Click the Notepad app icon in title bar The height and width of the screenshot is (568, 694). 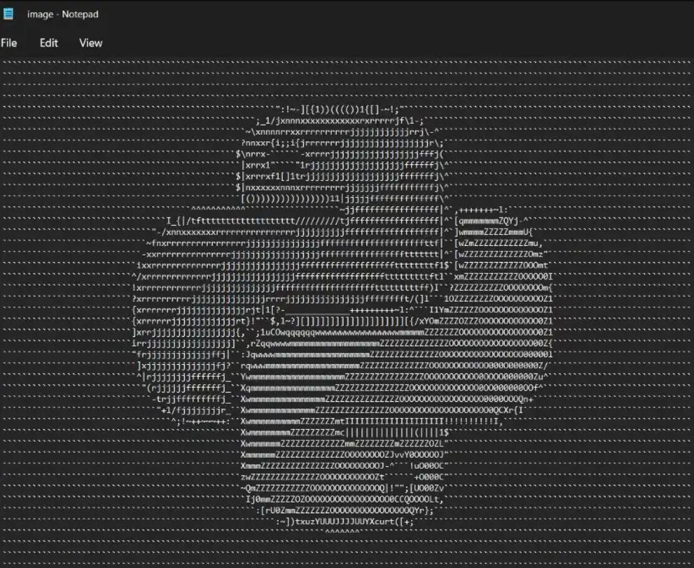pos(8,14)
